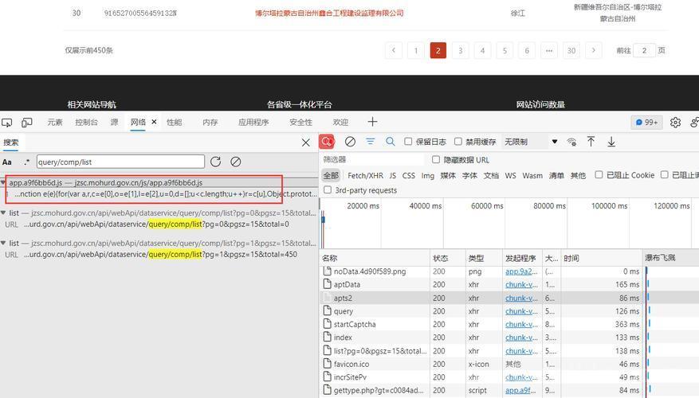Filter requests by WS

[x=510, y=175]
